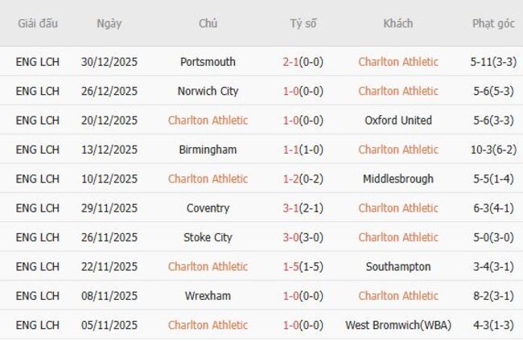Click the "Tỷ số" column header
This screenshot has height=341, width=523.
303,23
